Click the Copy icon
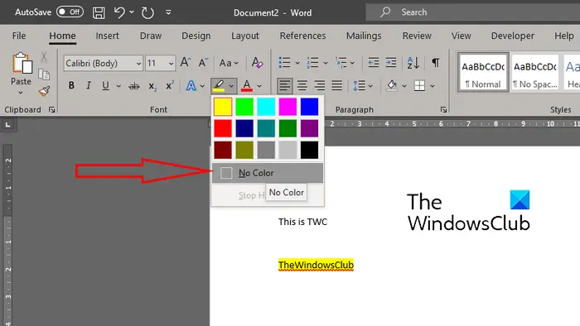580x326 pixels. pyautogui.click(x=44, y=74)
